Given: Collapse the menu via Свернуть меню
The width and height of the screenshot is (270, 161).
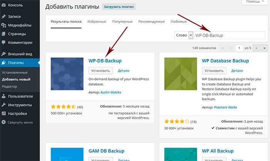Looking at the screenshot, I should point(17,122).
